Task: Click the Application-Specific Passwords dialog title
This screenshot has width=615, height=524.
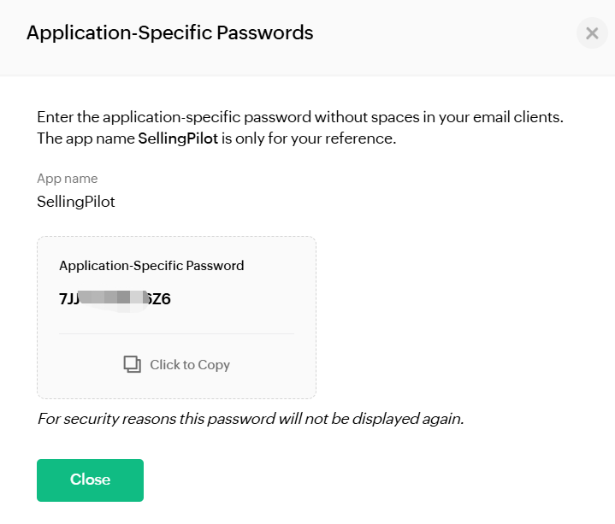Action: pos(170,32)
